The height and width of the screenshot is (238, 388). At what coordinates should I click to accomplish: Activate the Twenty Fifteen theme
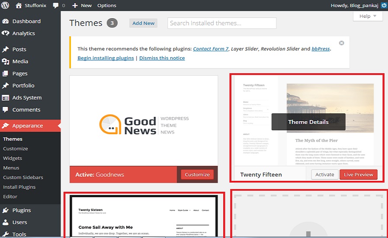coord(325,174)
